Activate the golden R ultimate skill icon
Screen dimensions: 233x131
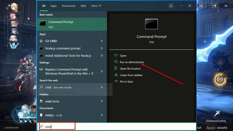[220, 80]
